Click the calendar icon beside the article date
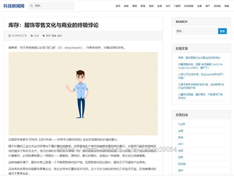Image resolution: width=234 pixels, height=176 pixels. 9,36
